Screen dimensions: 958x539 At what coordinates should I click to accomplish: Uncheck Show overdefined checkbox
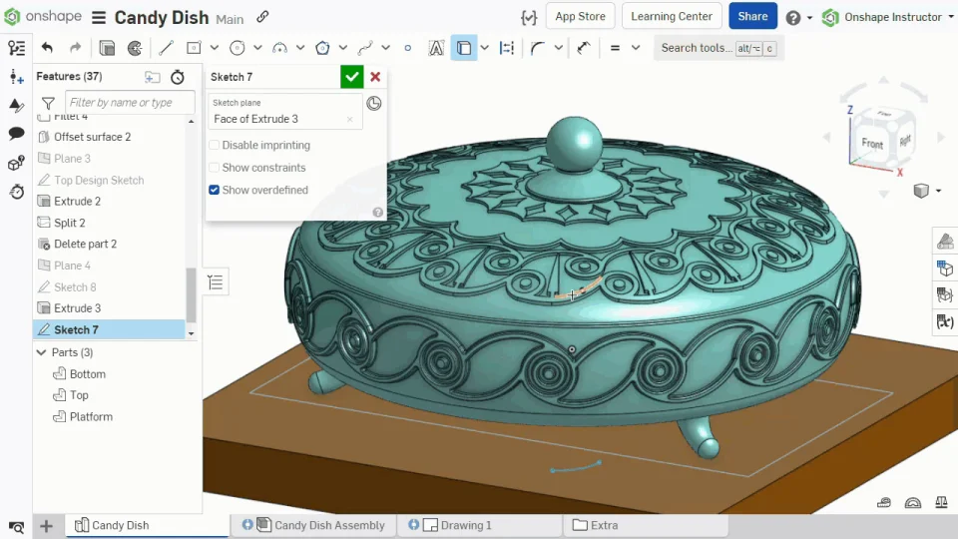(x=215, y=190)
